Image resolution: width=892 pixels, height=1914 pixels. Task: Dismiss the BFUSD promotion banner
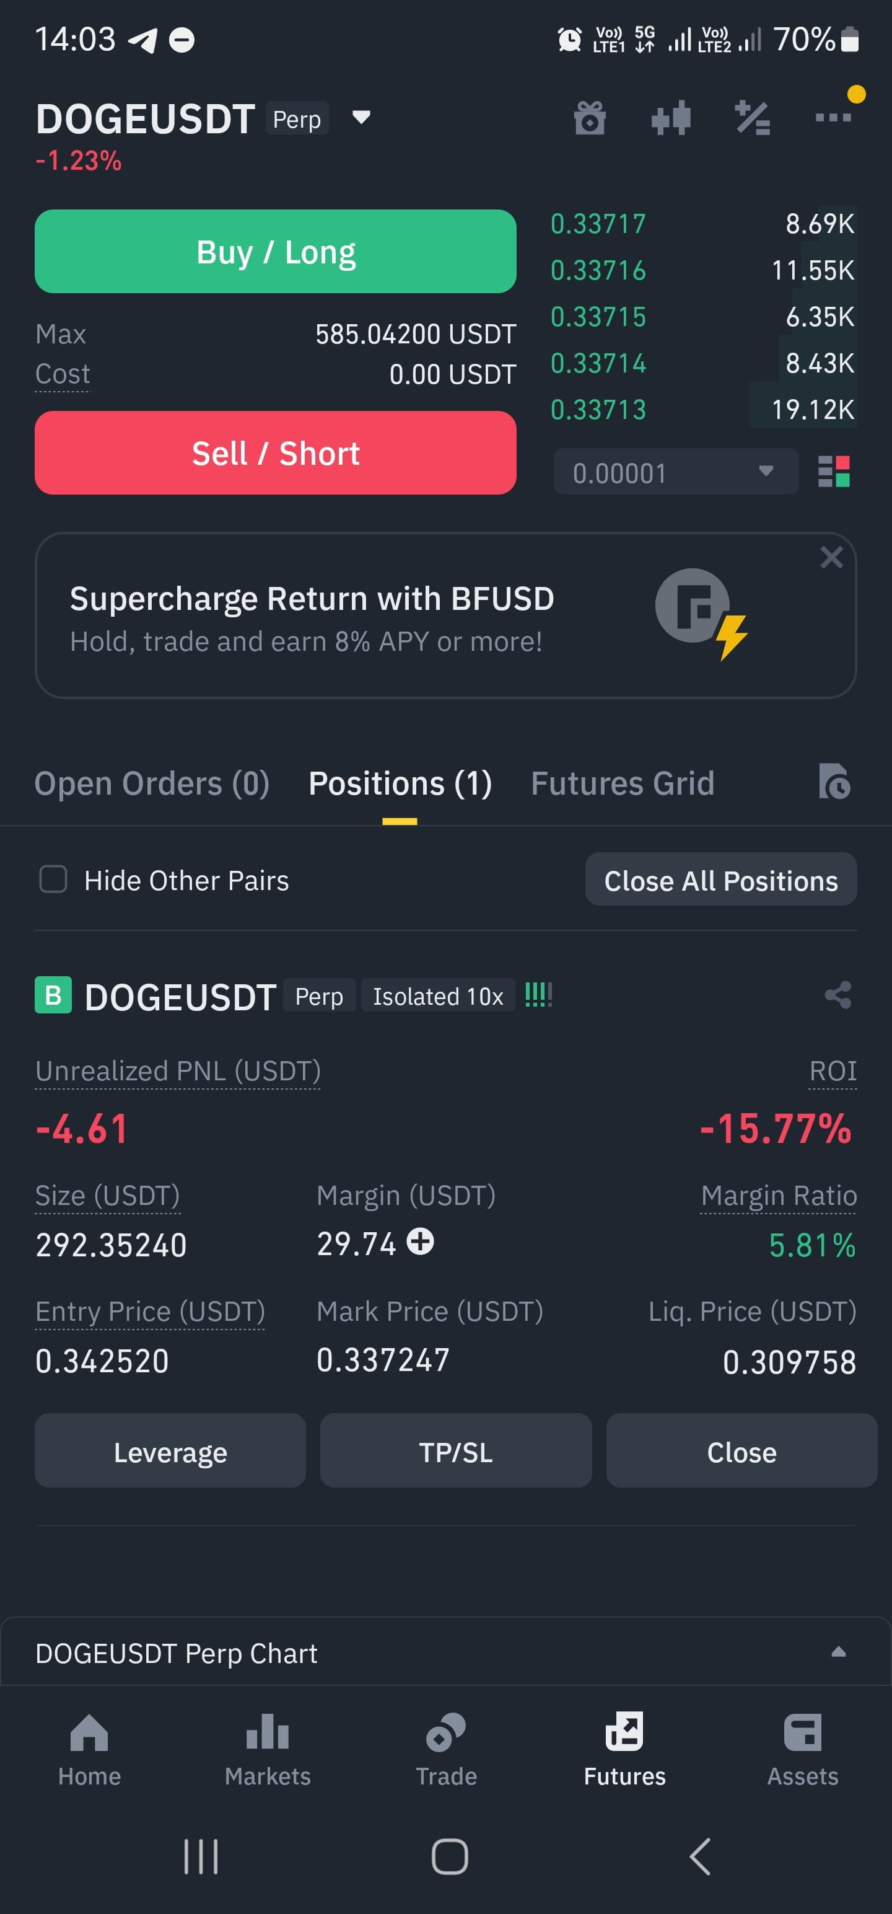[831, 557]
